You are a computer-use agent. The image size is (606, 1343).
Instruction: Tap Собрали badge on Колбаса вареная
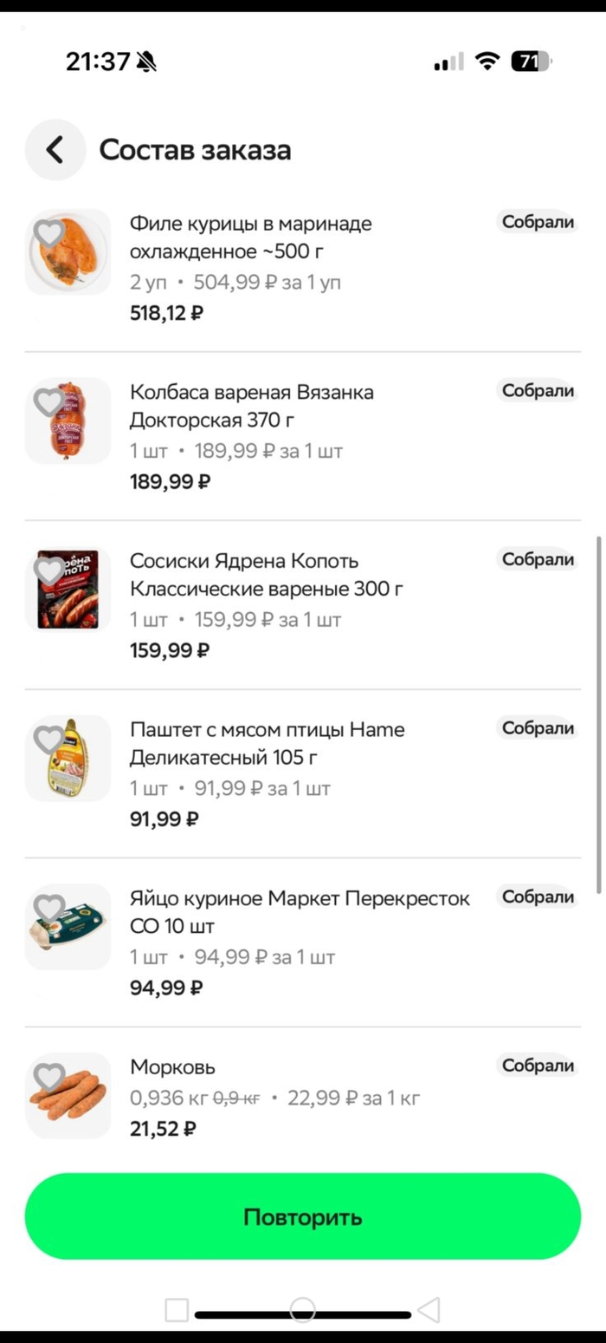coord(538,391)
